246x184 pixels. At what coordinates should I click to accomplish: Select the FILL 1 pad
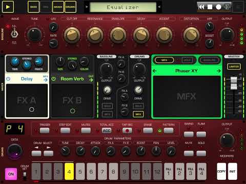(169, 171)
